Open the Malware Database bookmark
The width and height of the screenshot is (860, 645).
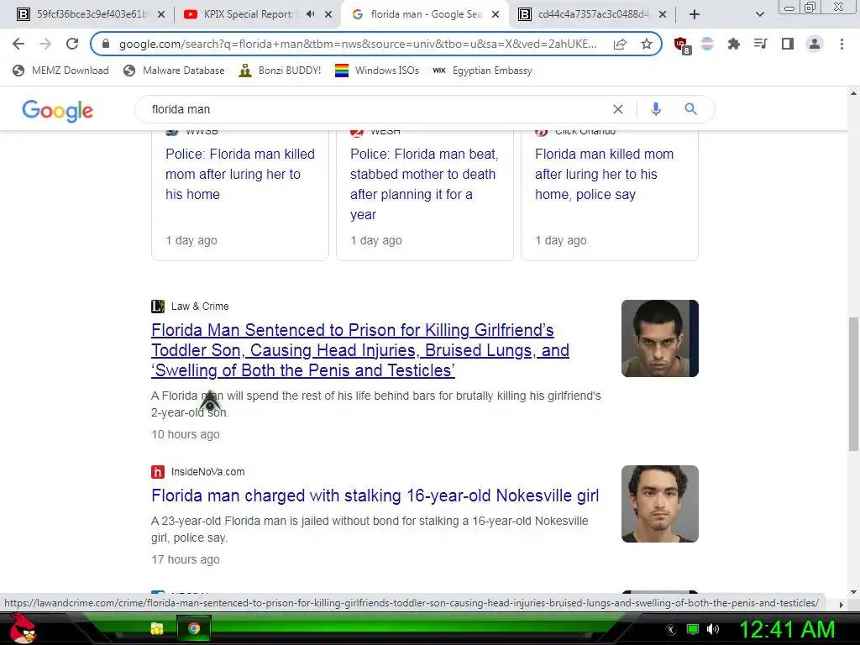[x=175, y=71]
